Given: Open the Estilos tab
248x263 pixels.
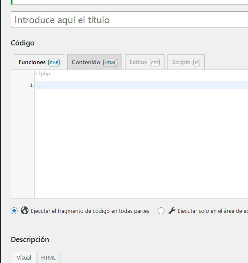Looking at the screenshot, I should [145, 62].
